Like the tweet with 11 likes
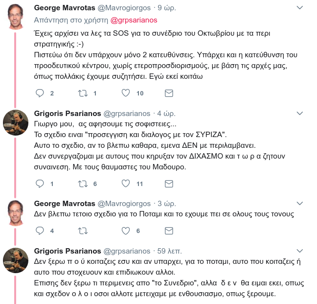The height and width of the screenshot is (304, 317). pos(126,184)
